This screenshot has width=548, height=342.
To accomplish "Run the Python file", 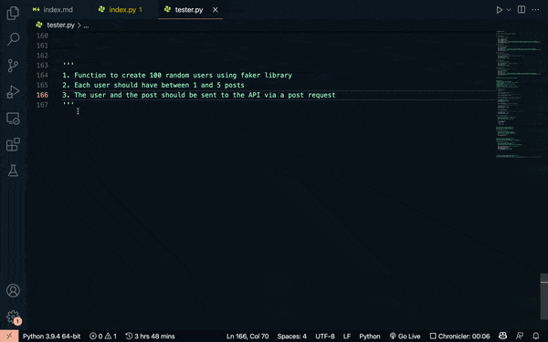I will tap(499, 10).
